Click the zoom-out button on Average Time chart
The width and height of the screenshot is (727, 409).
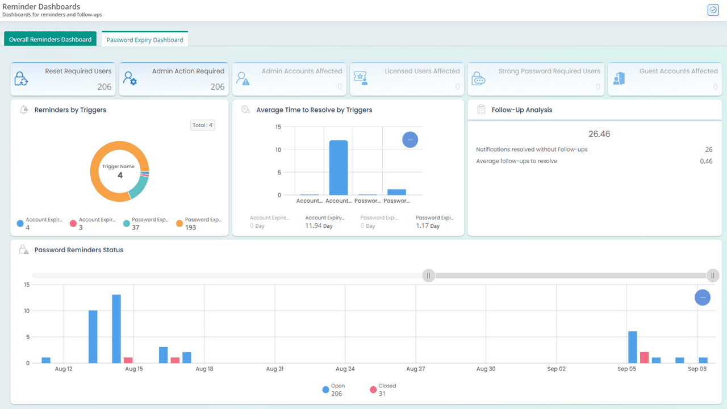point(410,140)
